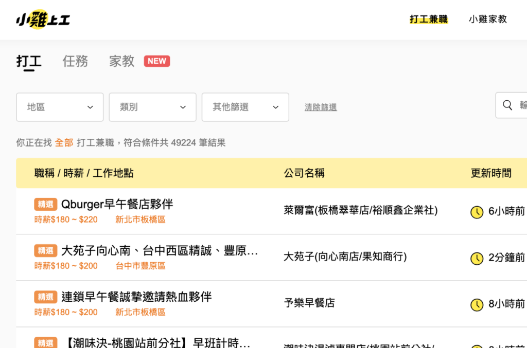Click the 精選 badge on the Qburger job
This screenshot has height=348, width=527.
(x=45, y=204)
